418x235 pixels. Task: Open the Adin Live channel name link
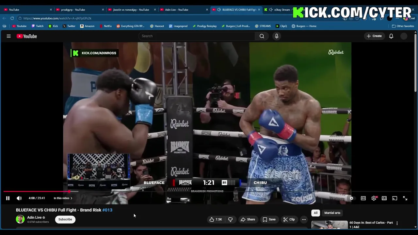point(34,217)
